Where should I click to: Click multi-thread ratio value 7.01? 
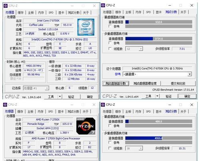click(x=182, y=49)
